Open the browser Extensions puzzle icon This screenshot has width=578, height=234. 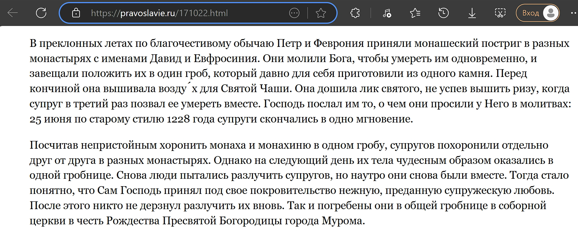[x=355, y=13]
